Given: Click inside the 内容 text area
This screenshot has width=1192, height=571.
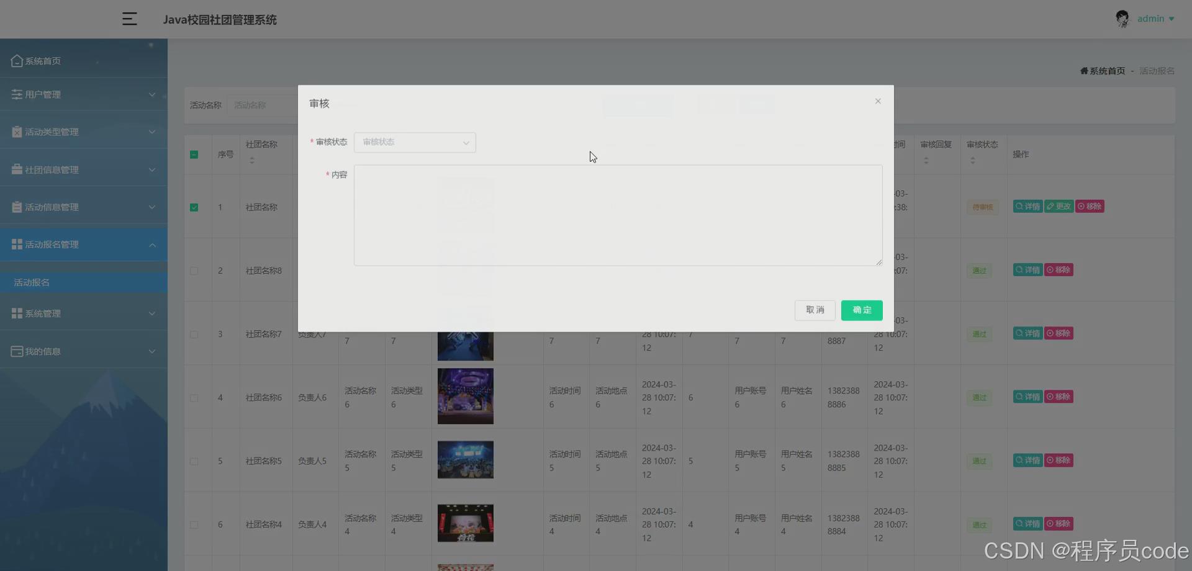Looking at the screenshot, I should [x=618, y=215].
